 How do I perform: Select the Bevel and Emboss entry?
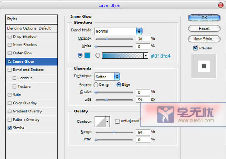(31, 70)
